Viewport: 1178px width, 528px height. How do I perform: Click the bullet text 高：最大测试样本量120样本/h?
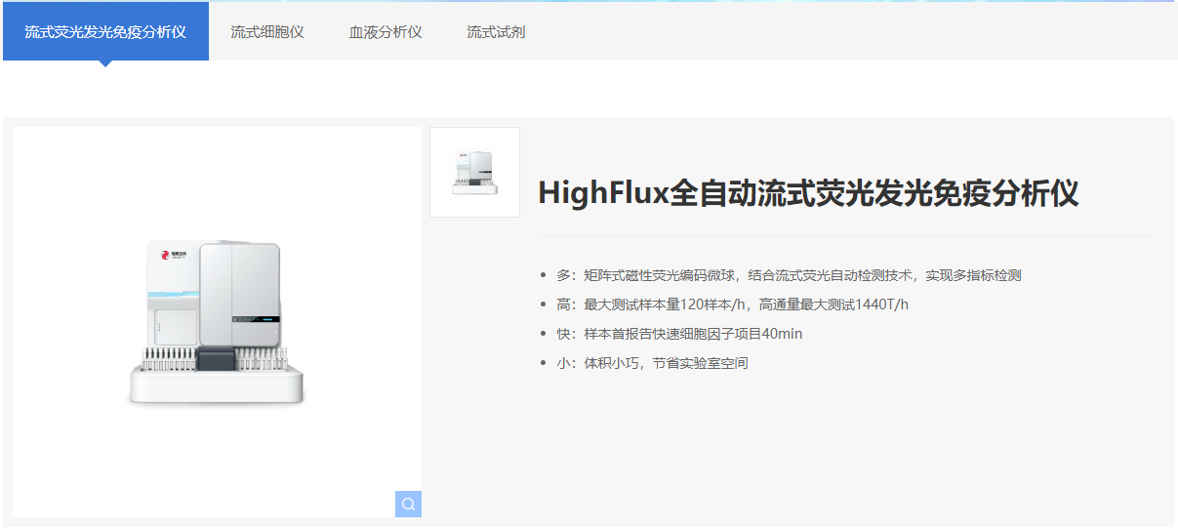[732, 305]
